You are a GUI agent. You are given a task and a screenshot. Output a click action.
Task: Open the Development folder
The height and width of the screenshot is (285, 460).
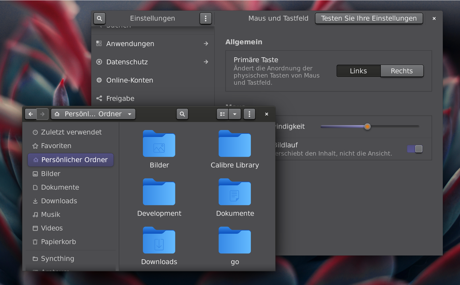click(x=159, y=192)
